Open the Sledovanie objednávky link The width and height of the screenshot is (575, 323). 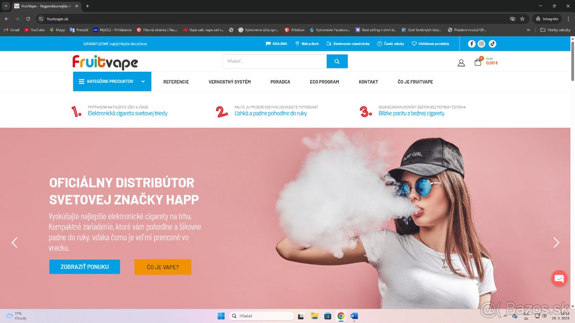[348, 44]
